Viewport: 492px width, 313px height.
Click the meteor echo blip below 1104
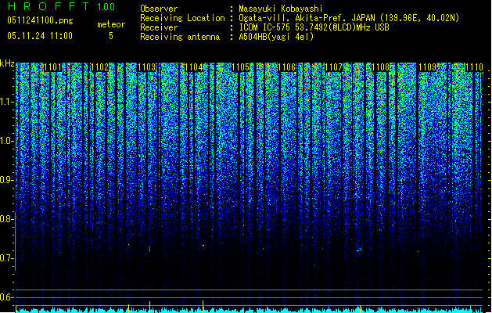pos(203,246)
